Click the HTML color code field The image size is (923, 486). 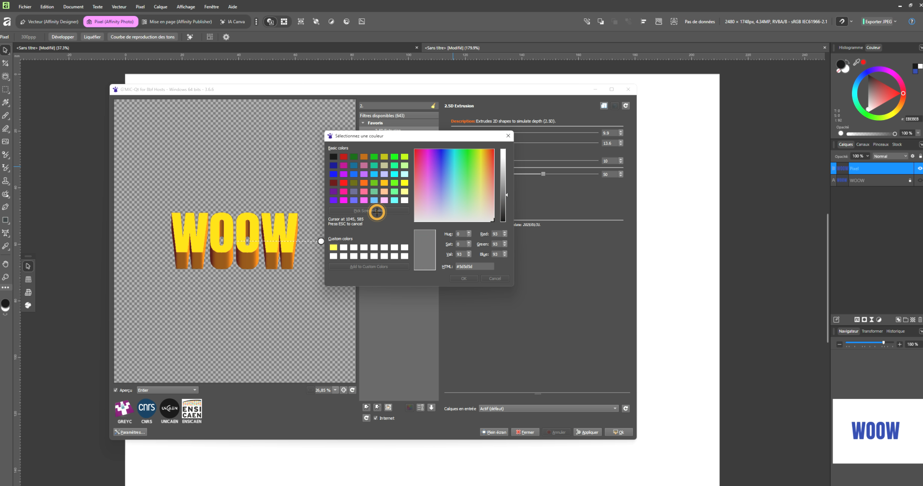tap(474, 266)
